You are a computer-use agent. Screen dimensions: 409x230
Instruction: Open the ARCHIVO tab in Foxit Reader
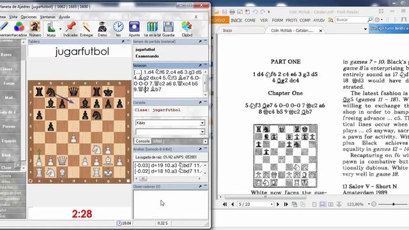click(x=220, y=20)
